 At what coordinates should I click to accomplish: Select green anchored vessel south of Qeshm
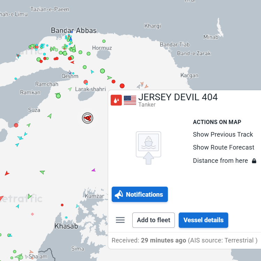pyautogui.click(x=58, y=95)
